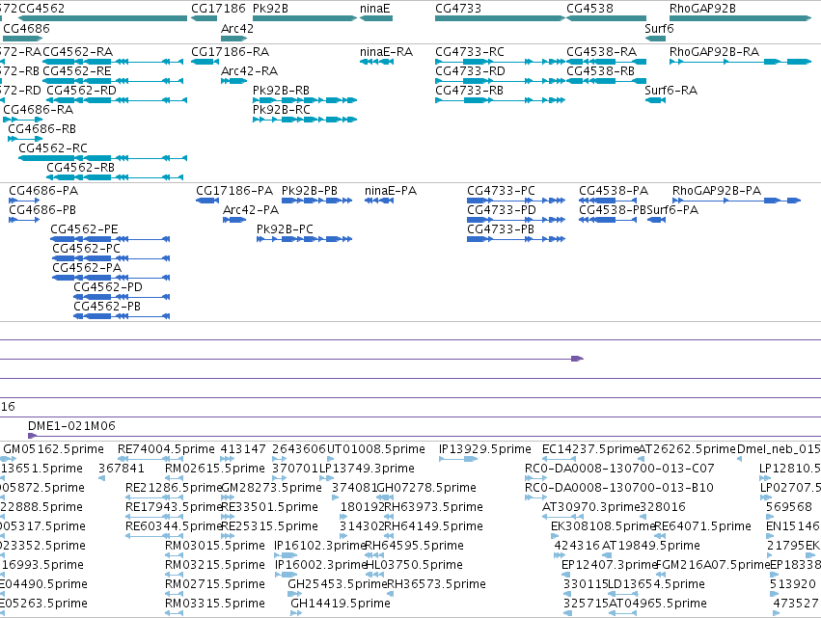Select EST RE21286.5prime
Viewport: 821px width, 618px height.
pos(174,488)
